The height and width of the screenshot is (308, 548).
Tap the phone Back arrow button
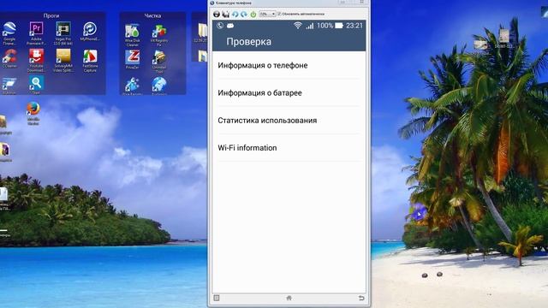[x=361, y=298]
